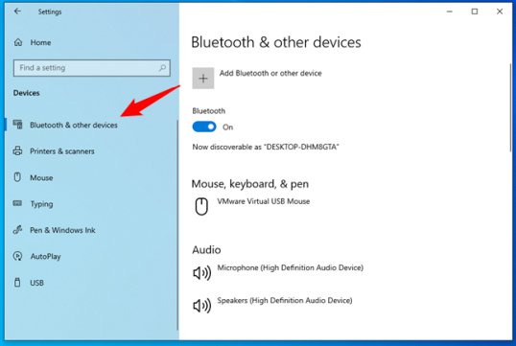Screen dimensions: 516x346
Task: Minimize the Settings window
Action: click(450, 12)
